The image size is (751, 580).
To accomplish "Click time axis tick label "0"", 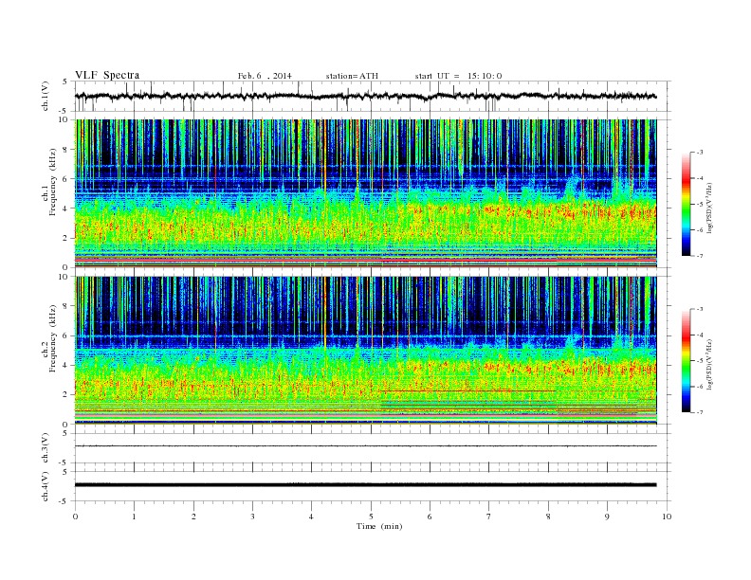I will click(x=75, y=517).
